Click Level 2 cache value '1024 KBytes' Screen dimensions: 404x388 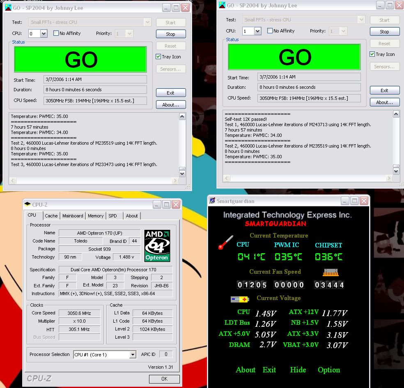click(152, 330)
